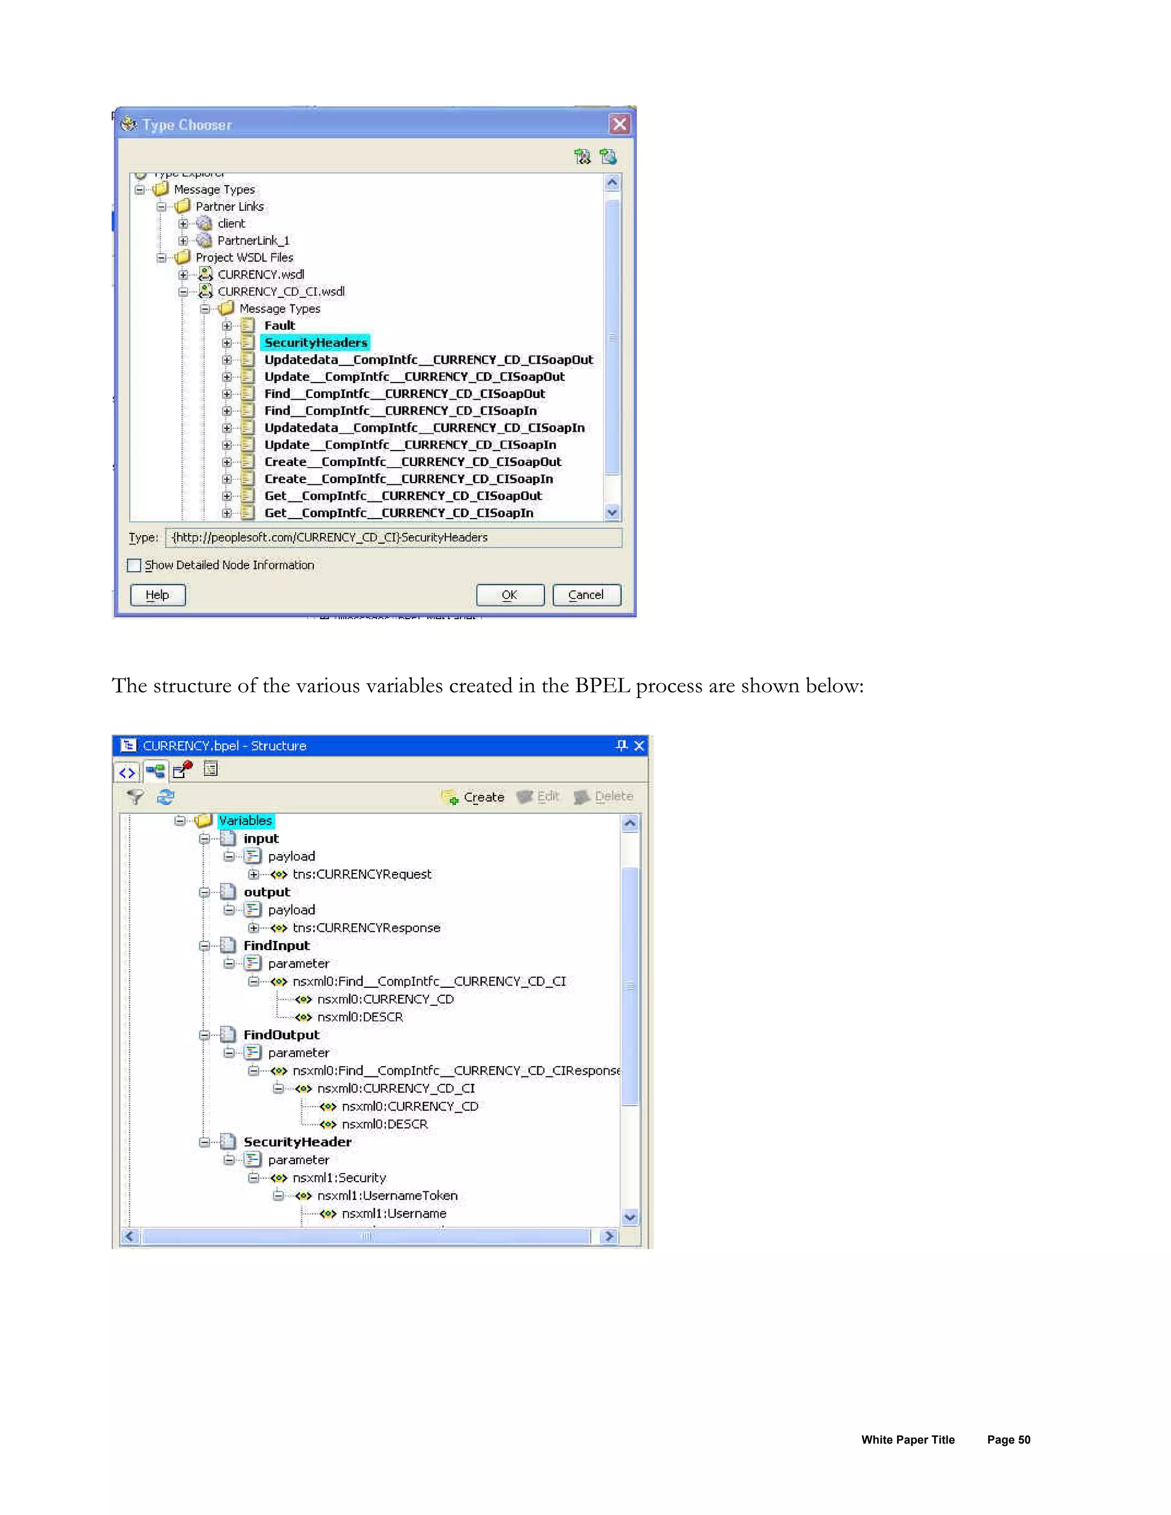The height and width of the screenshot is (1515, 1171).
Task: Expand the SecurityHeaders message type
Action: coord(227,342)
